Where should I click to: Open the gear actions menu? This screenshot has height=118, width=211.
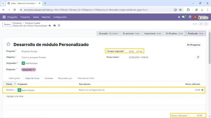(50, 26)
